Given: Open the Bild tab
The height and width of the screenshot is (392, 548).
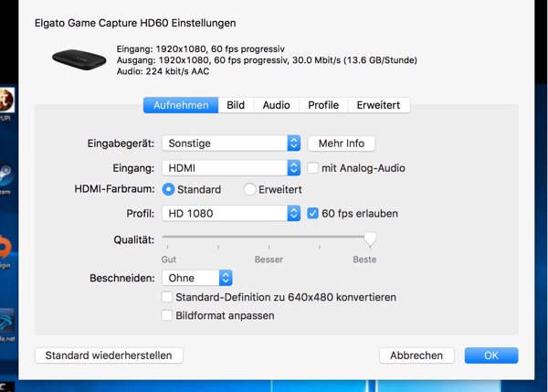Looking at the screenshot, I should 236,105.
